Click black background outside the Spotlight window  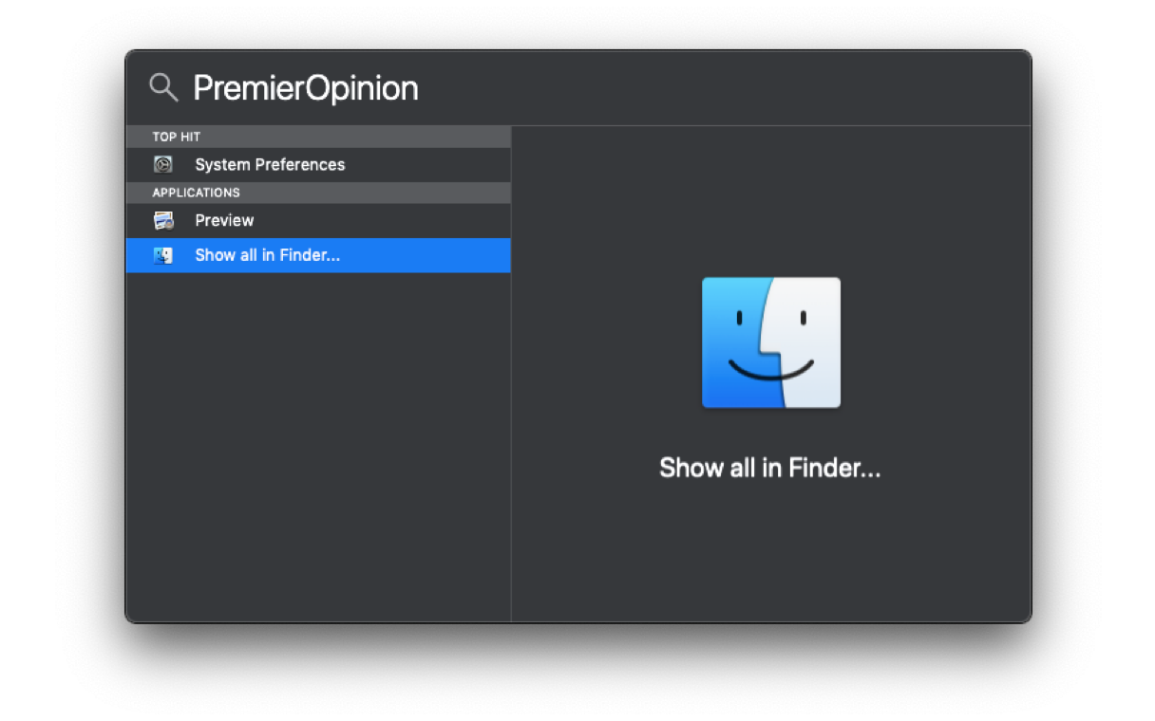point(57,379)
